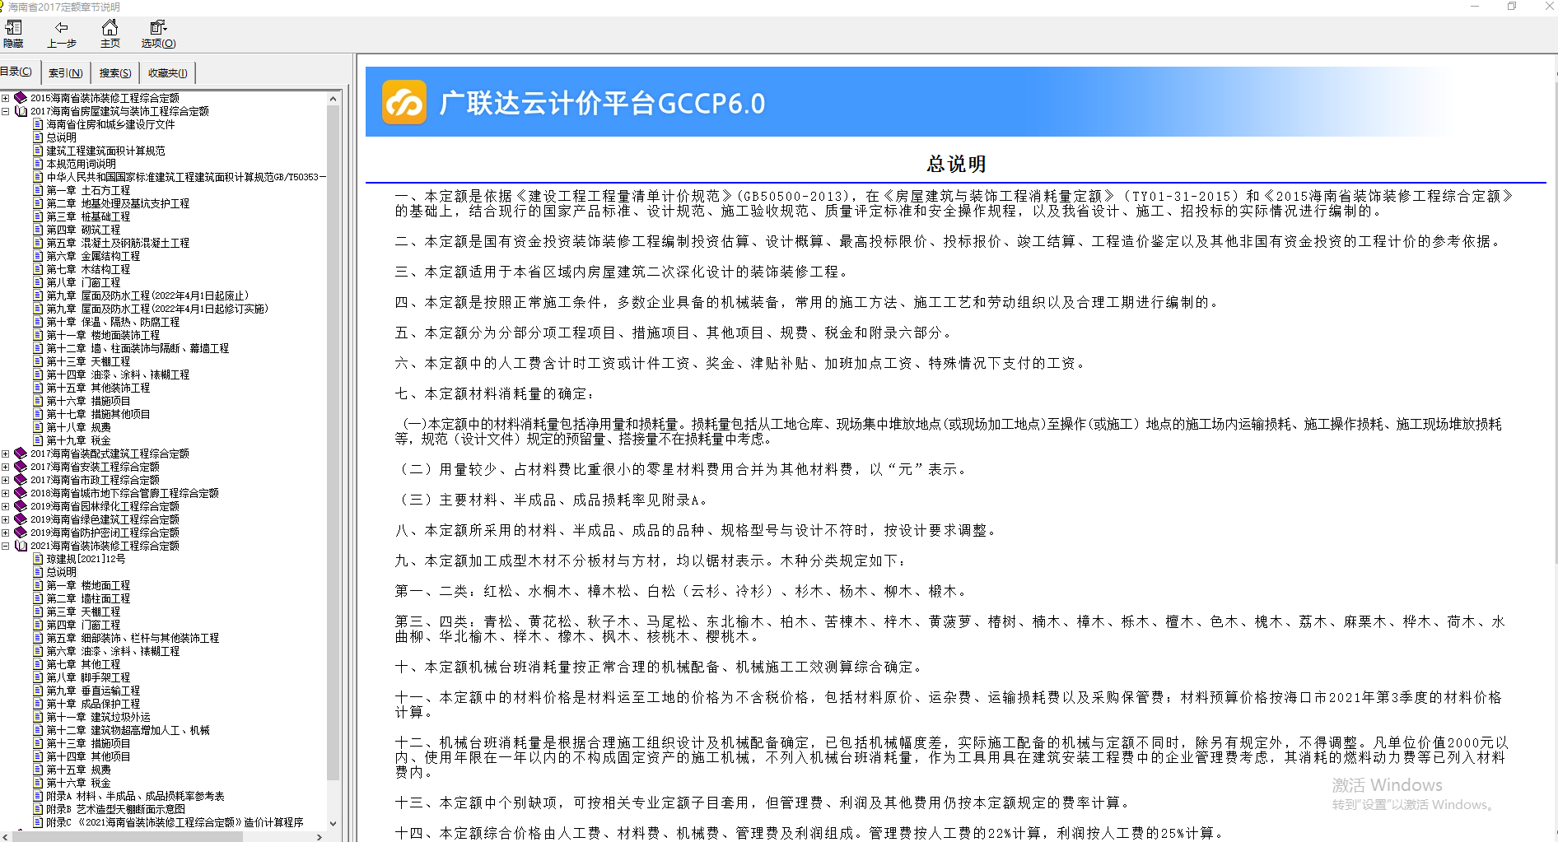Open 第十章 保温、隔热、防腐工程
Viewport: 1558px width, 842px height.
(x=113, y=322)
